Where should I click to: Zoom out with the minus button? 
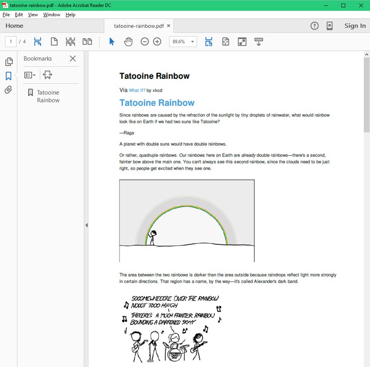[x=145, y=42]
